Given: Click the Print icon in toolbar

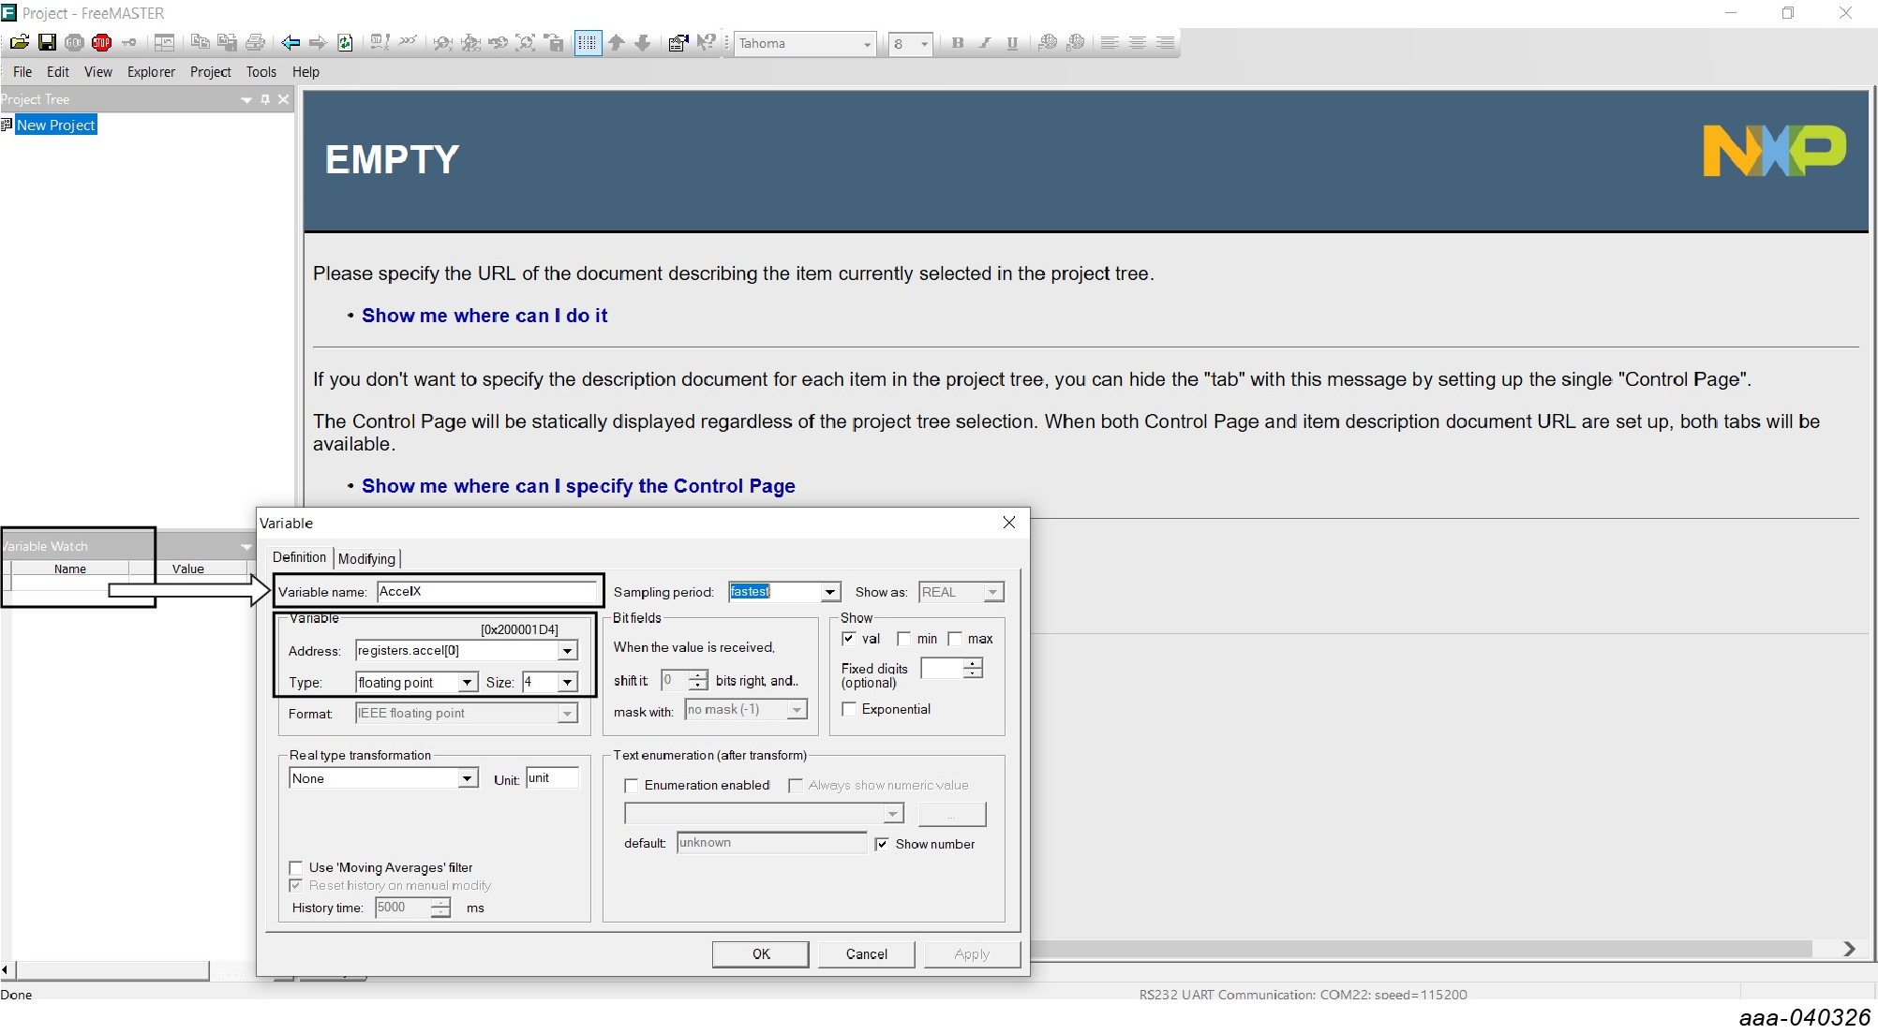Looking at the screenshot, I should pos(255,43).
